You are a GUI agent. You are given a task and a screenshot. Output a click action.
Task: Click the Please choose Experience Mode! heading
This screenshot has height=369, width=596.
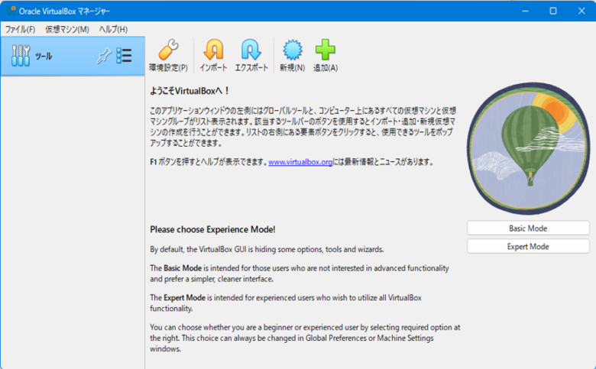[212, 229]
